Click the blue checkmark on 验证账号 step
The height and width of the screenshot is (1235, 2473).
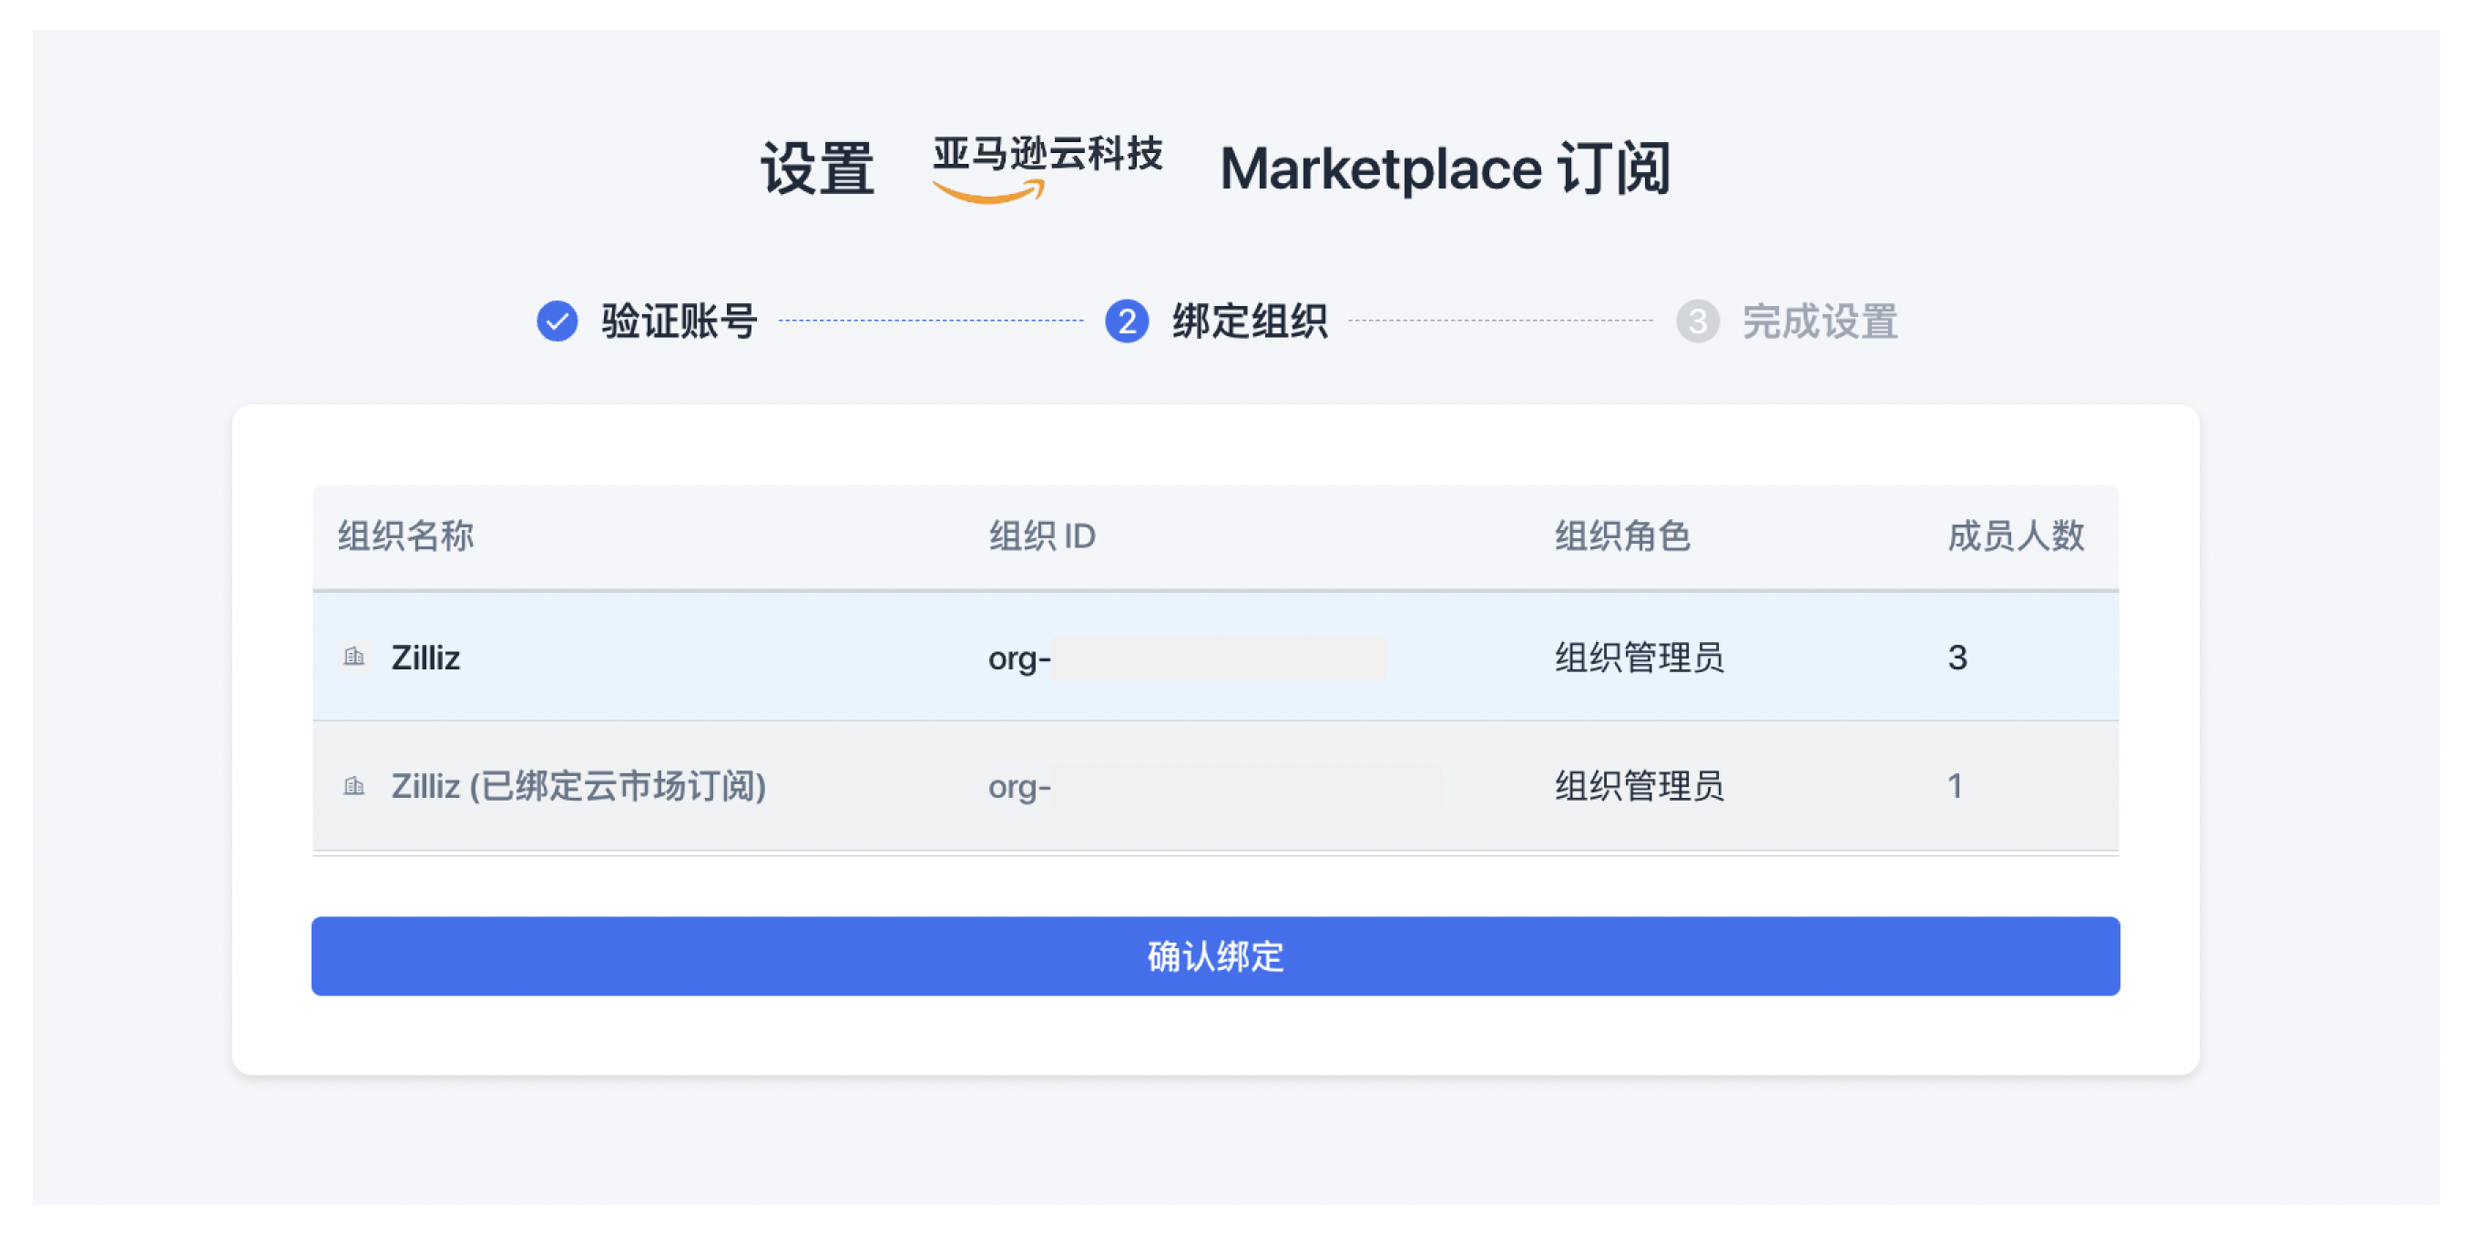point(557,322)
